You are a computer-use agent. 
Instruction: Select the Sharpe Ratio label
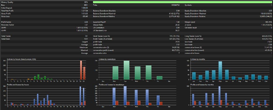98,25
